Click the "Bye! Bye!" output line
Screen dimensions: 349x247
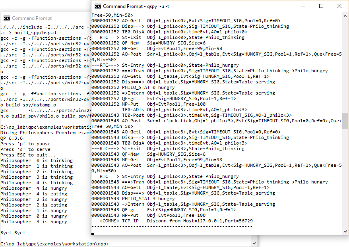13,232
